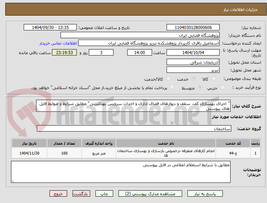This screenshot has height=203, width=267.
Task: Open the اطلاعات تماس خریدار link
Action: pyautogui.click(x=58, y=43)
